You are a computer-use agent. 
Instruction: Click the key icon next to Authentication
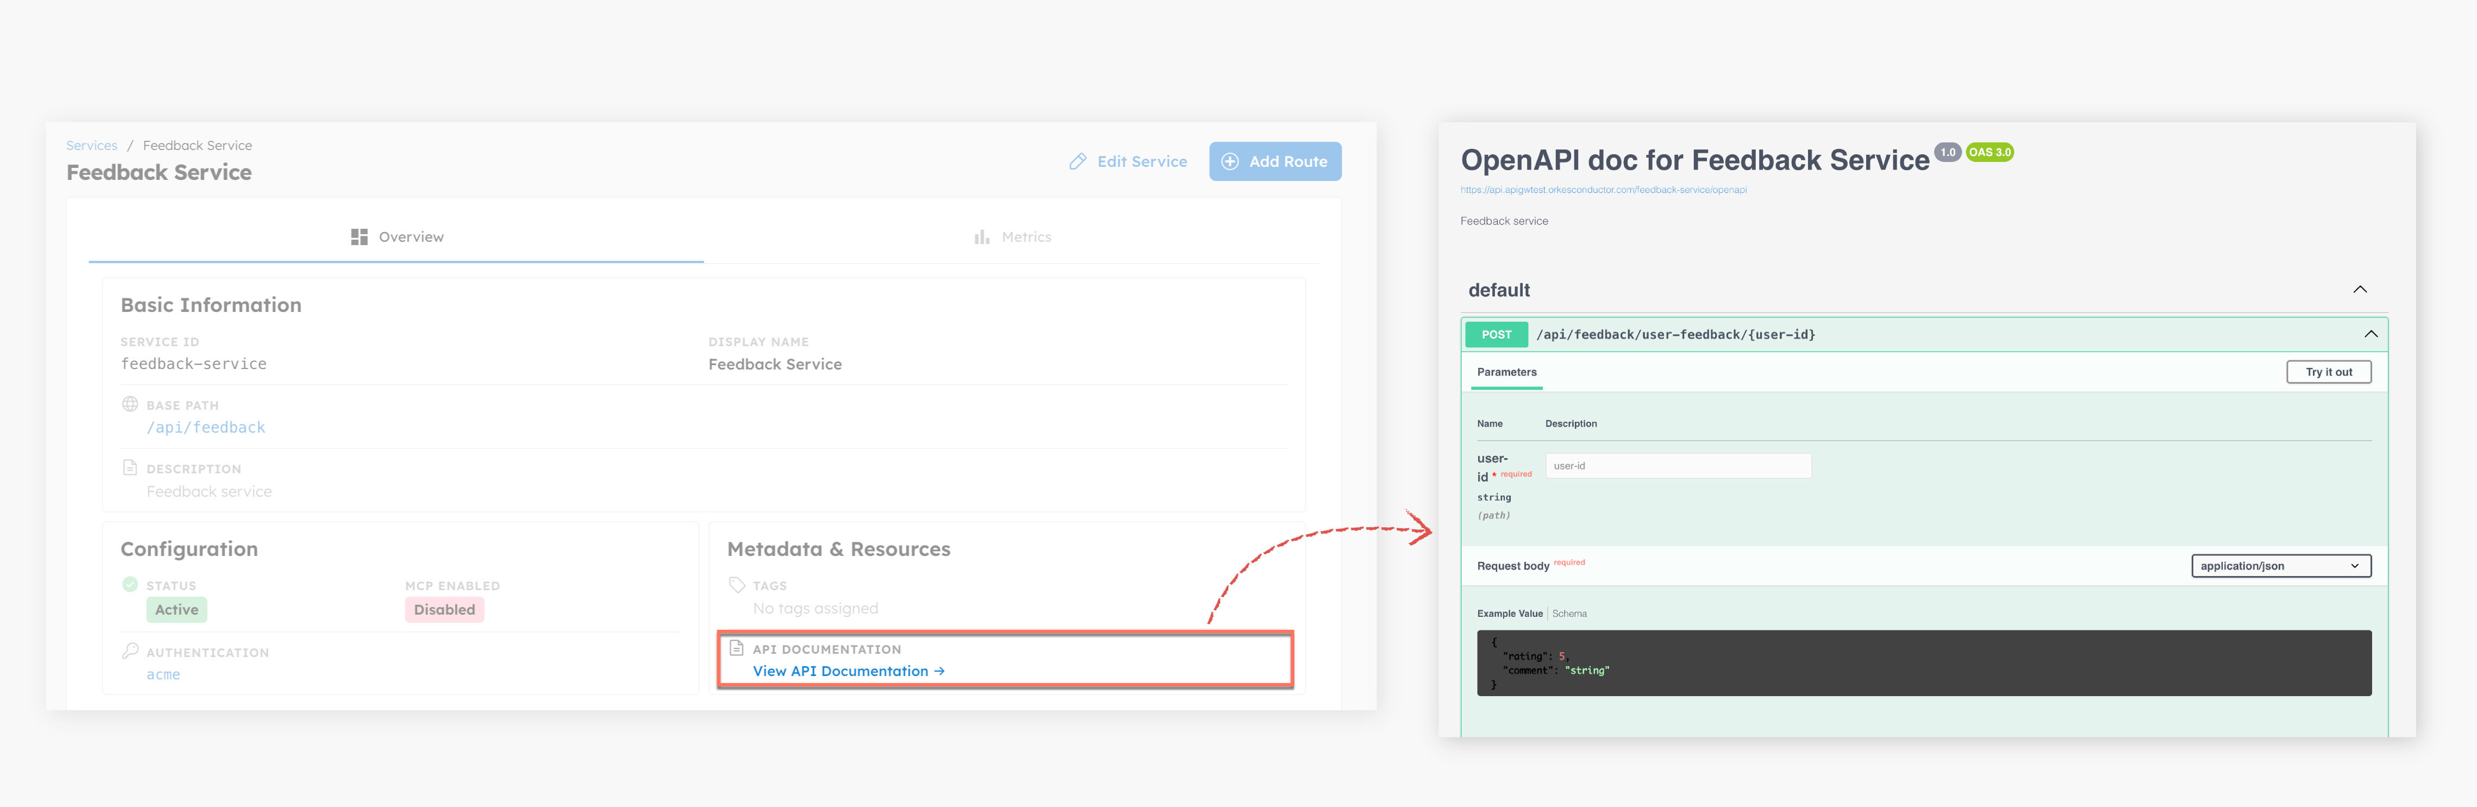(130, 651)
